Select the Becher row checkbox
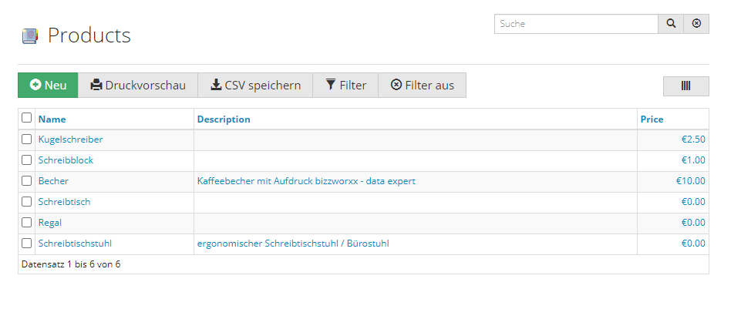Viewport: 731px width, 326px height. (26, 180)
